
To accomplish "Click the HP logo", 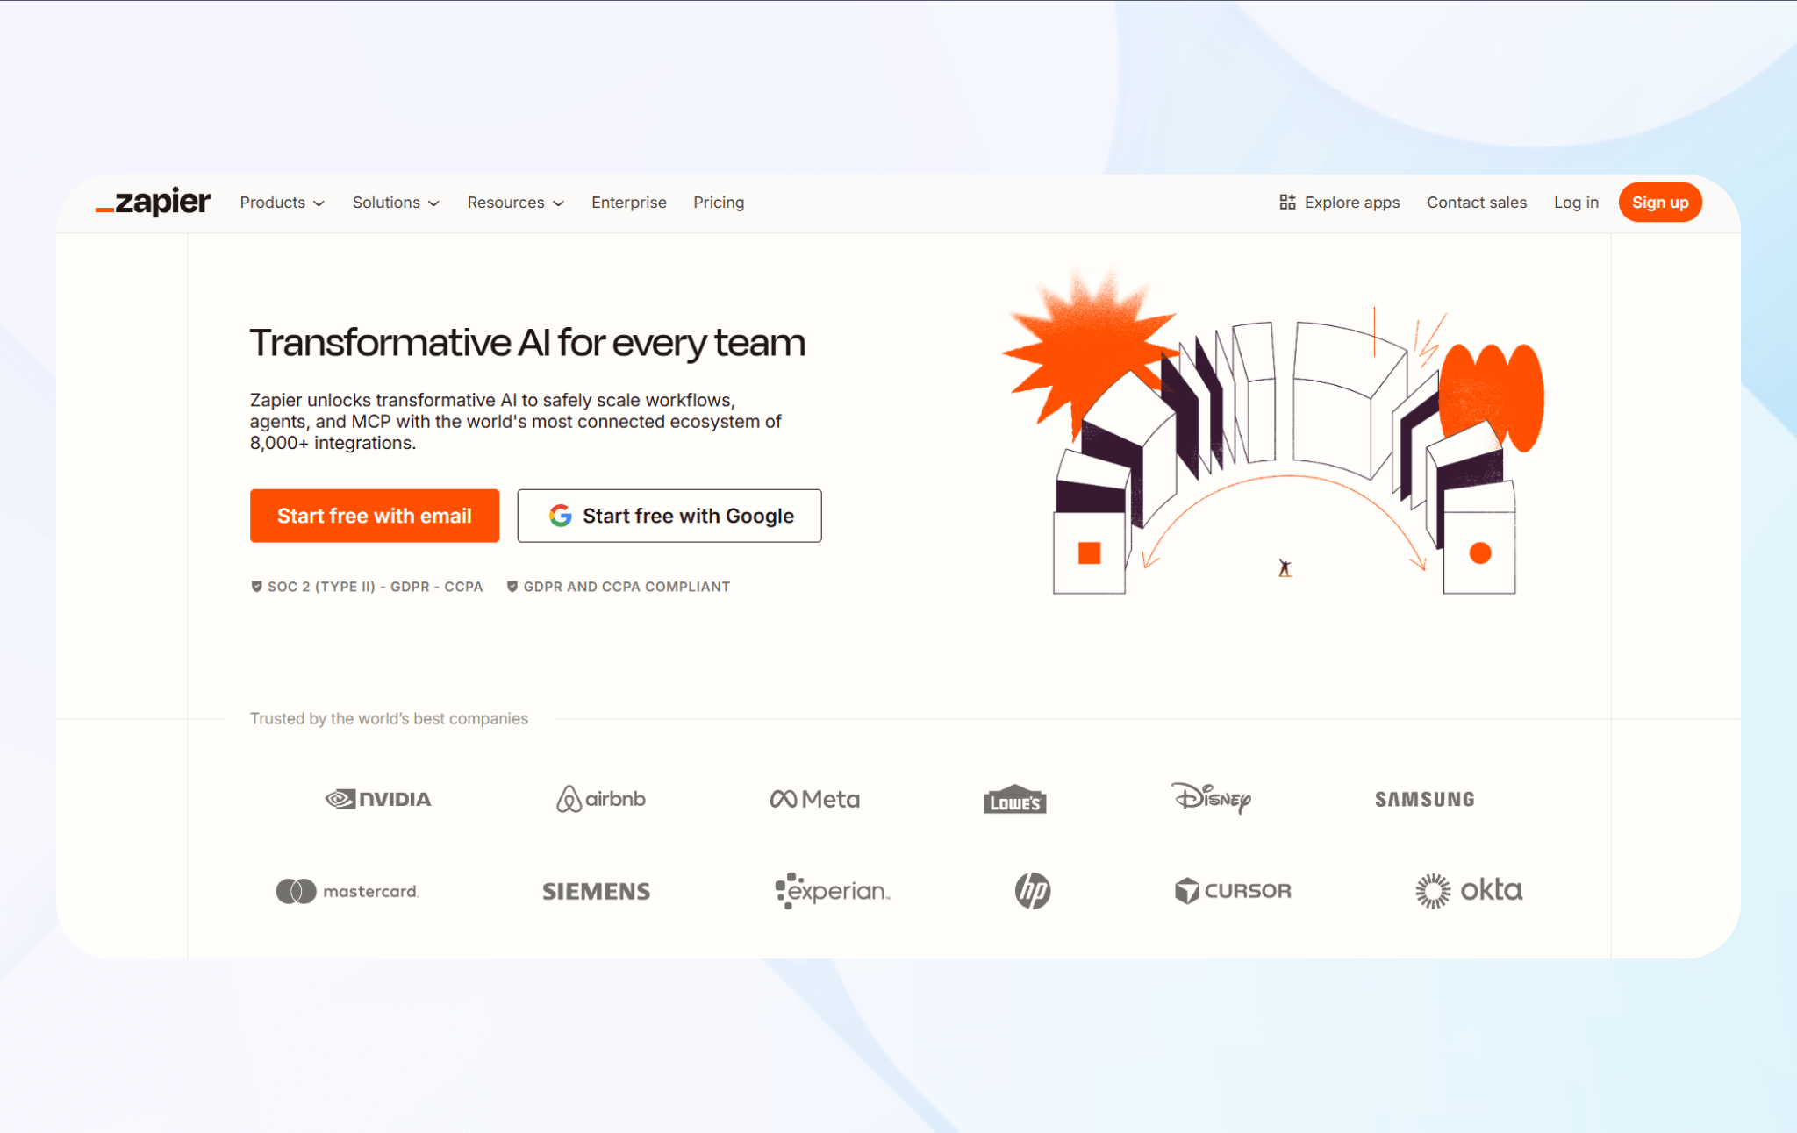I will [x=1032, y=891].
